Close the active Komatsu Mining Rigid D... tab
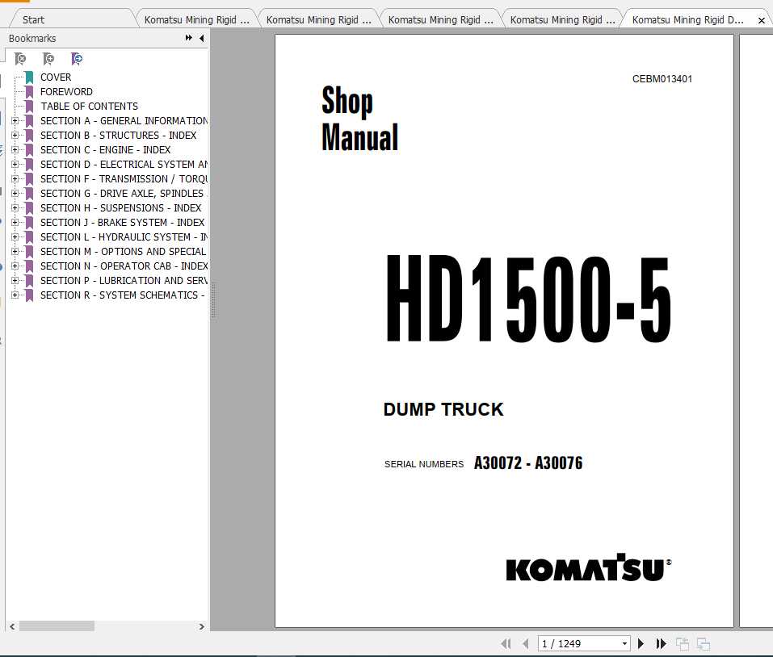This screenshot has width=773, height=657. pyautogui.click(x=762, y=20)
